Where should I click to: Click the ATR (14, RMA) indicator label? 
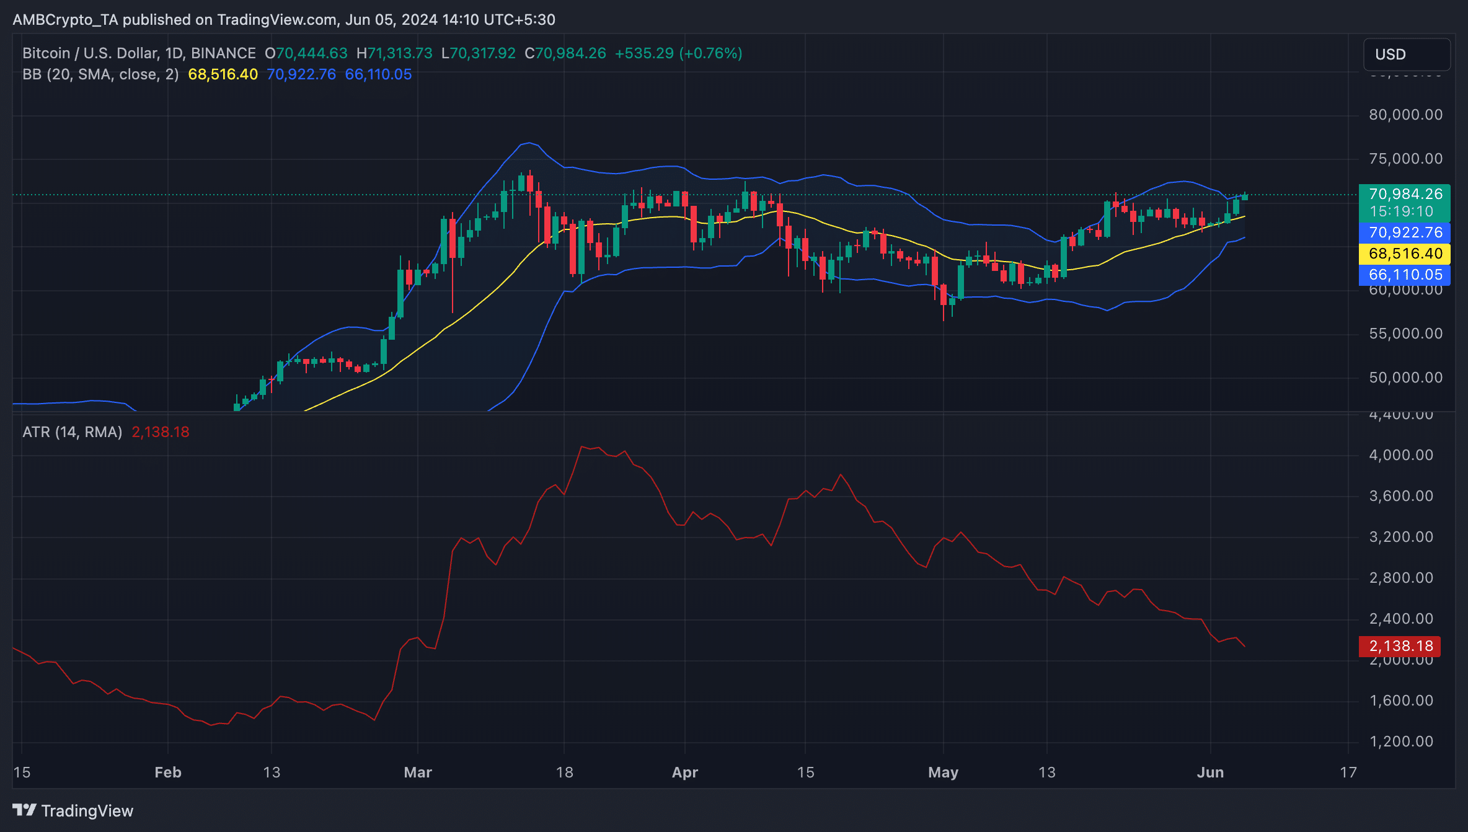coord(73,432)
